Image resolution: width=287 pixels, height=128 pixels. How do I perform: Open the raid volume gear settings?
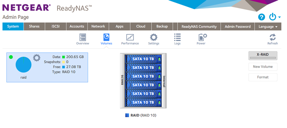click(36, 58)
